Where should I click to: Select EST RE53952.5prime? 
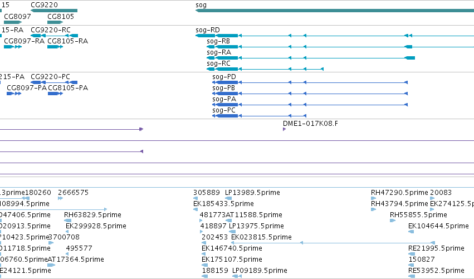(436, 271)
